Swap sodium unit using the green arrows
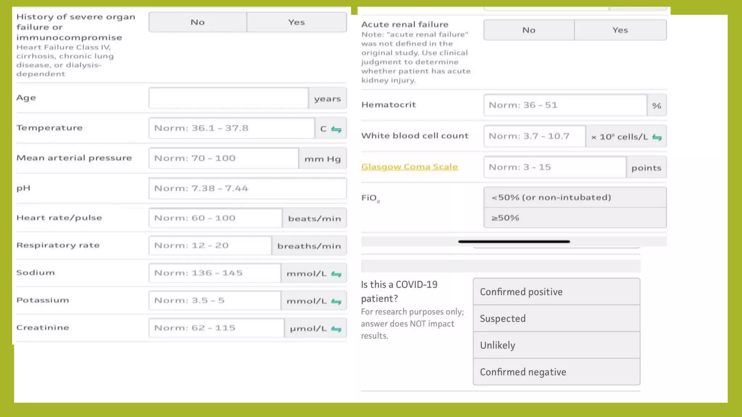Viewport: 742px width, 417px height. point(336,274)
